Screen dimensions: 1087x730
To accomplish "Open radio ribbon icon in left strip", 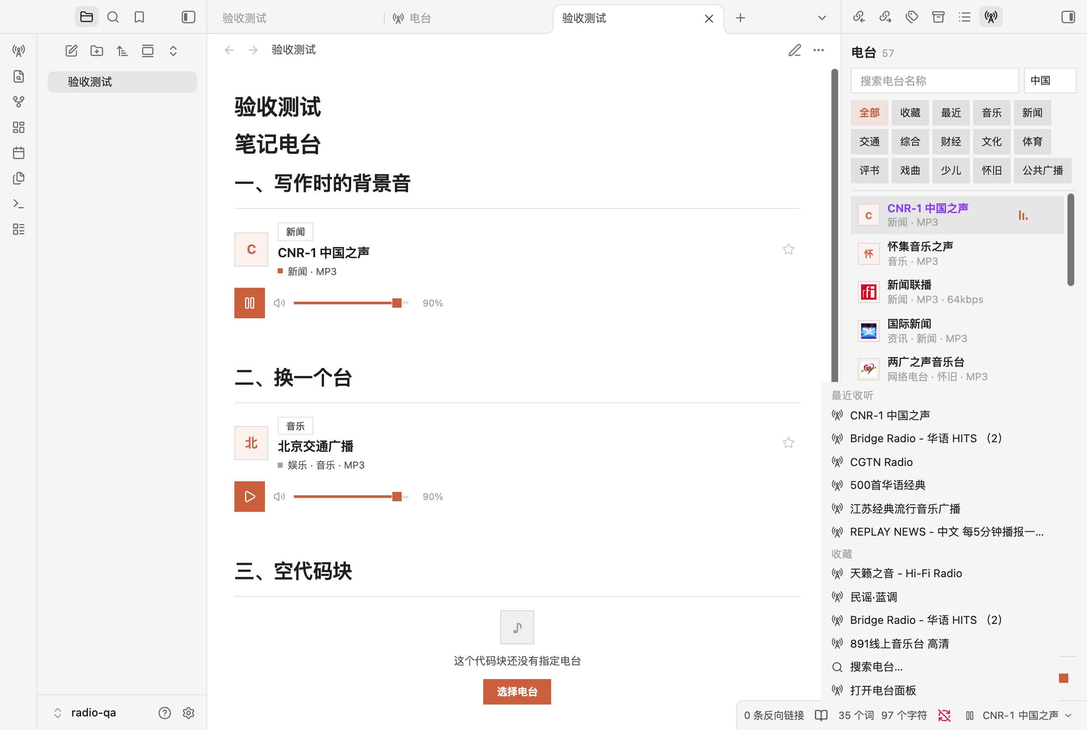I will (x=19, y=51).
